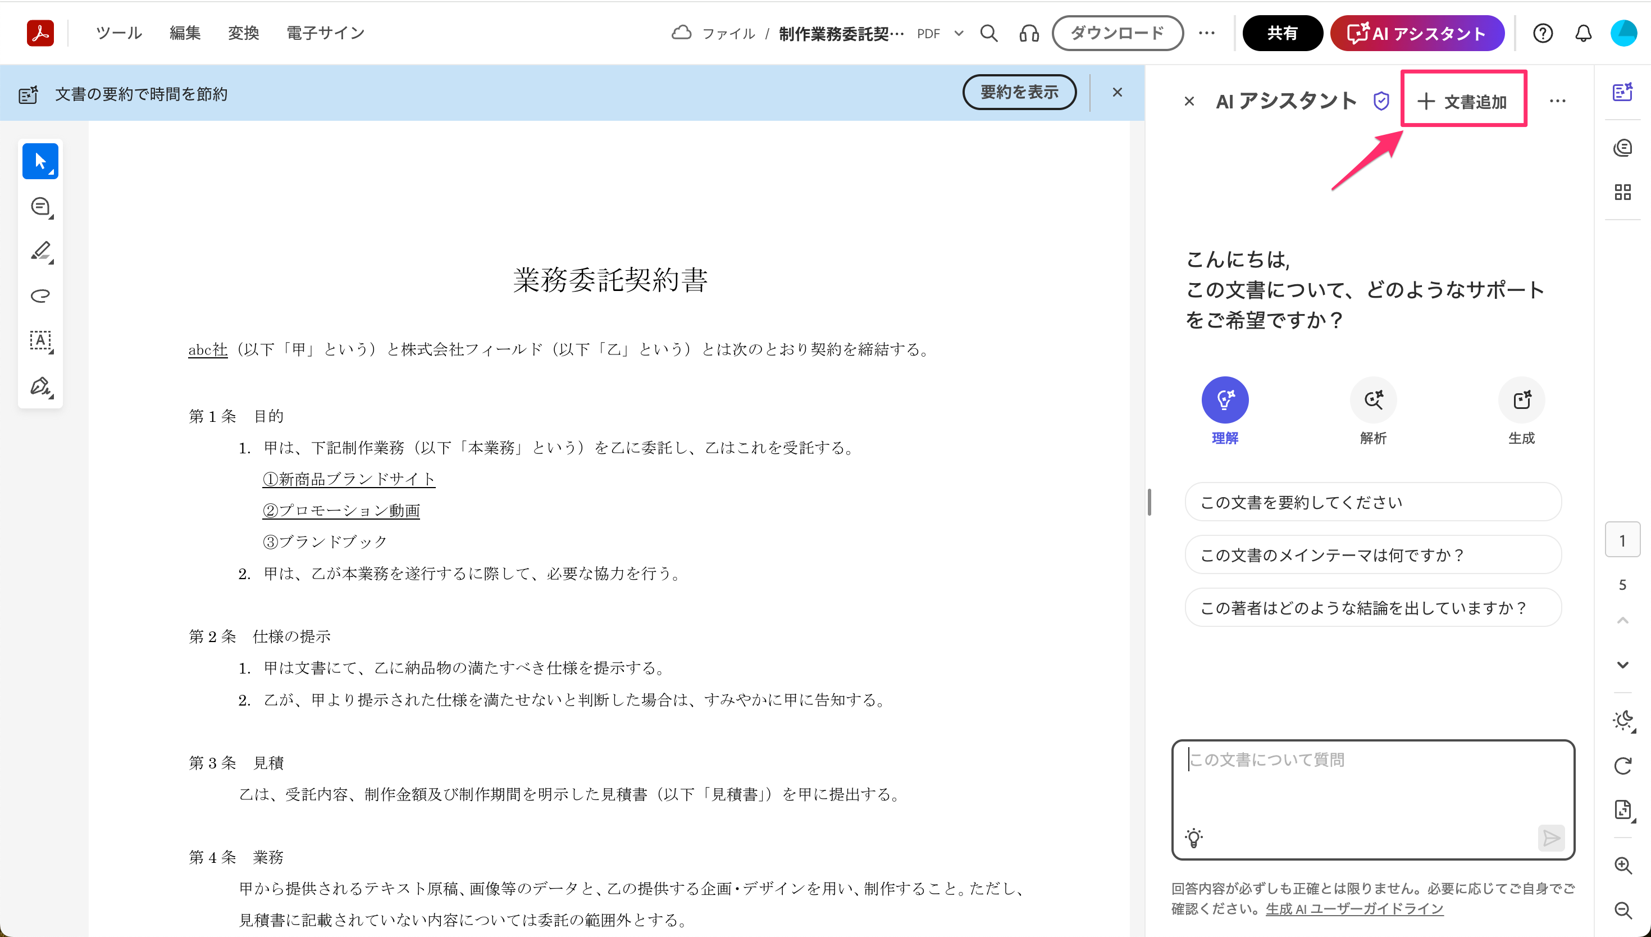The height and width of the screenshot is (937, 1651).
Task: Click the search magnifier icon in header
Action: click(x=988, y=34)
